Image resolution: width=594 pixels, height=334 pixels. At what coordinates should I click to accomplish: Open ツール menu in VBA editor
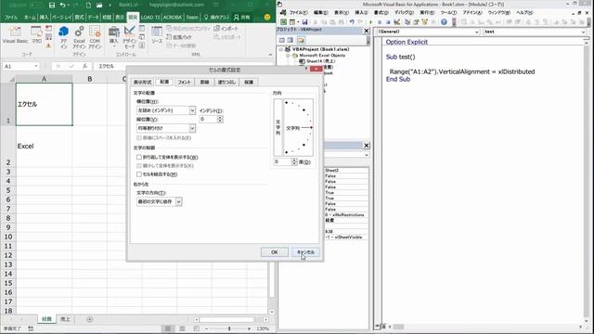448,12
